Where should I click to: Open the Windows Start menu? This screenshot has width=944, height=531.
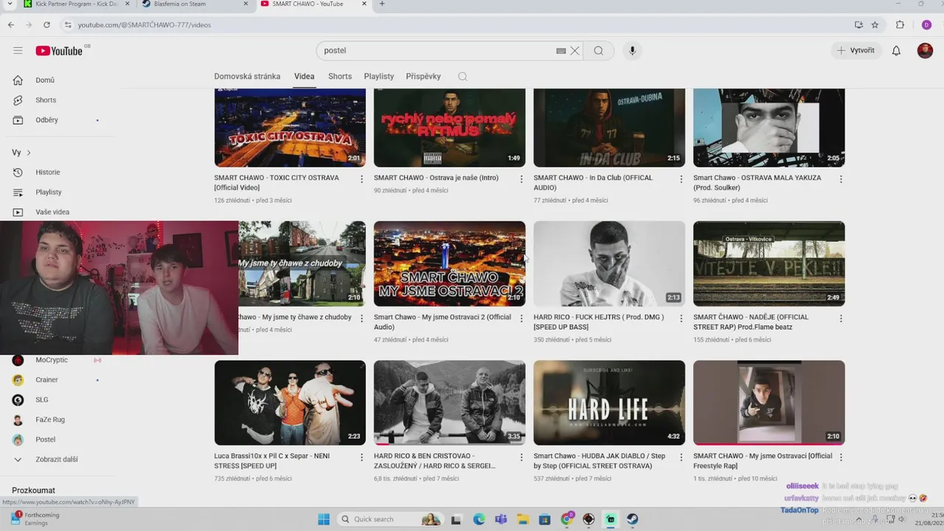click(x=324, y=519)
